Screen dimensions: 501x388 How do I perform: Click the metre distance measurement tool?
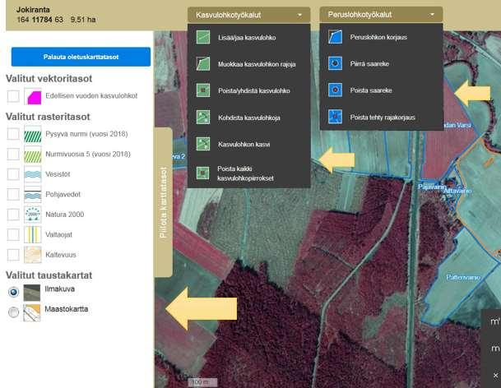click(x=495, y=348)
